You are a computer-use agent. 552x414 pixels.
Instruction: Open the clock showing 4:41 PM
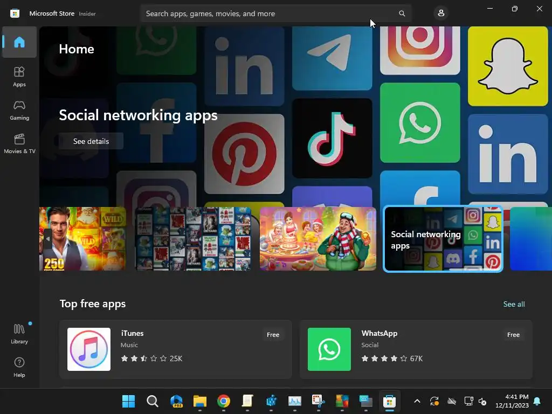[512, 401]
